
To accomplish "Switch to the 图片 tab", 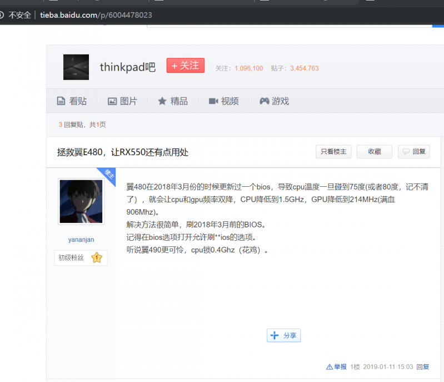I will [122, 101].
